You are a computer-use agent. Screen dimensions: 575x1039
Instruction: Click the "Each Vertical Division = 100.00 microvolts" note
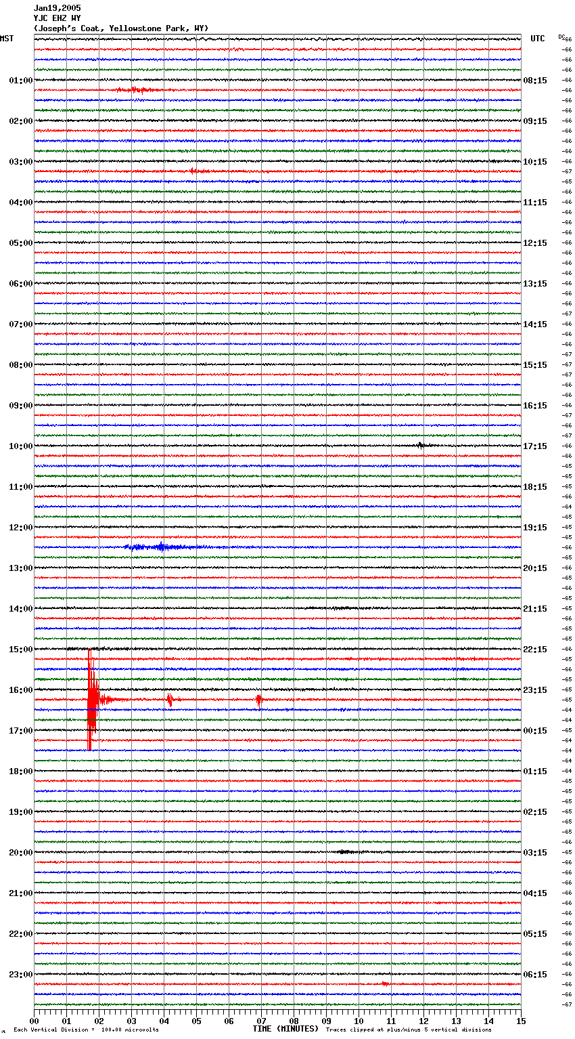click(x=86, y=1030)
